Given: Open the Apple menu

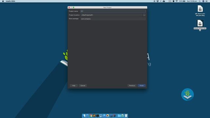Looking at the screenshot, I should click(x=3, y=1).
